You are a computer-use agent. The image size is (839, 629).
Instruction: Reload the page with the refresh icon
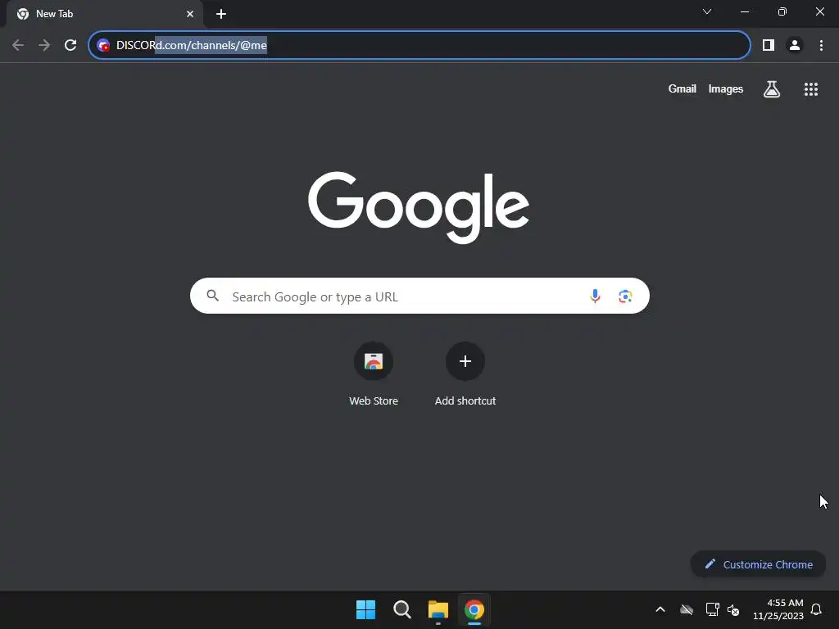(70, 45)
